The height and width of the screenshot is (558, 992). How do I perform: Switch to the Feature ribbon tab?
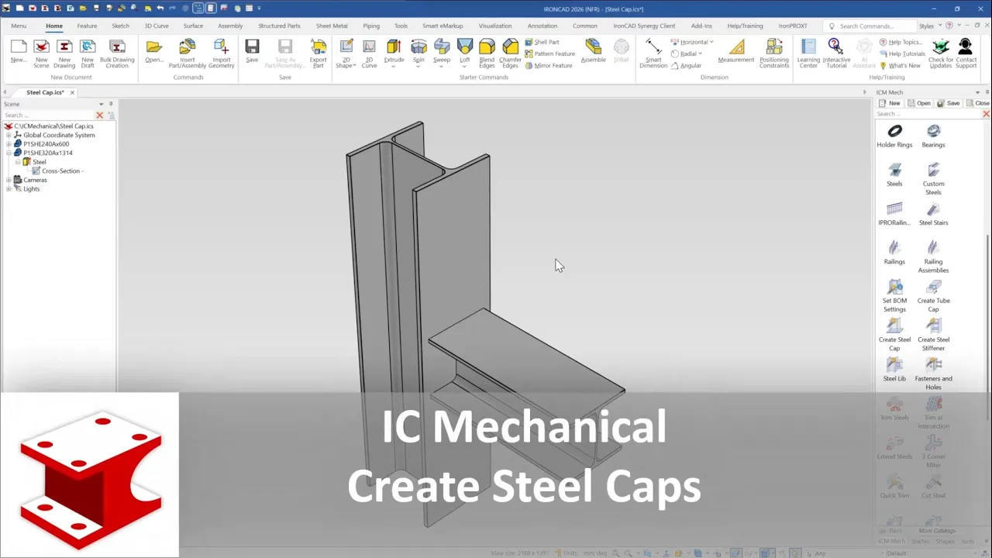click(87, 26)
